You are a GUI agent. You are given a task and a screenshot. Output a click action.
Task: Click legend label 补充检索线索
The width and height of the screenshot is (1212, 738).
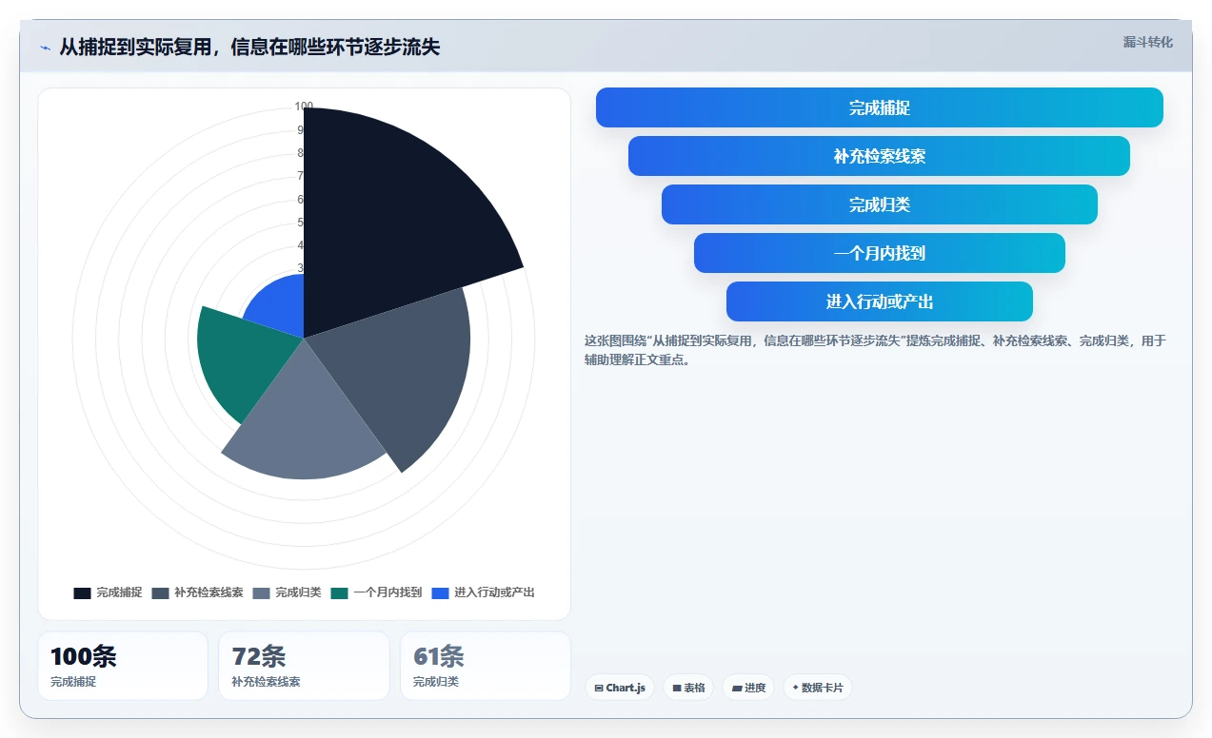click(x=209, y=592)
